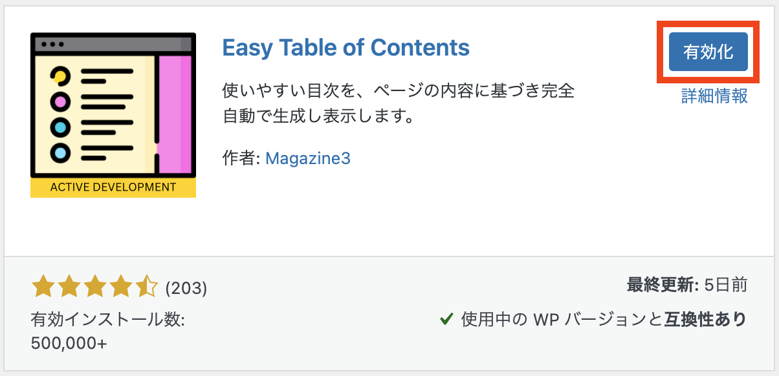Select the second gold rating star

tap(68, 287)
